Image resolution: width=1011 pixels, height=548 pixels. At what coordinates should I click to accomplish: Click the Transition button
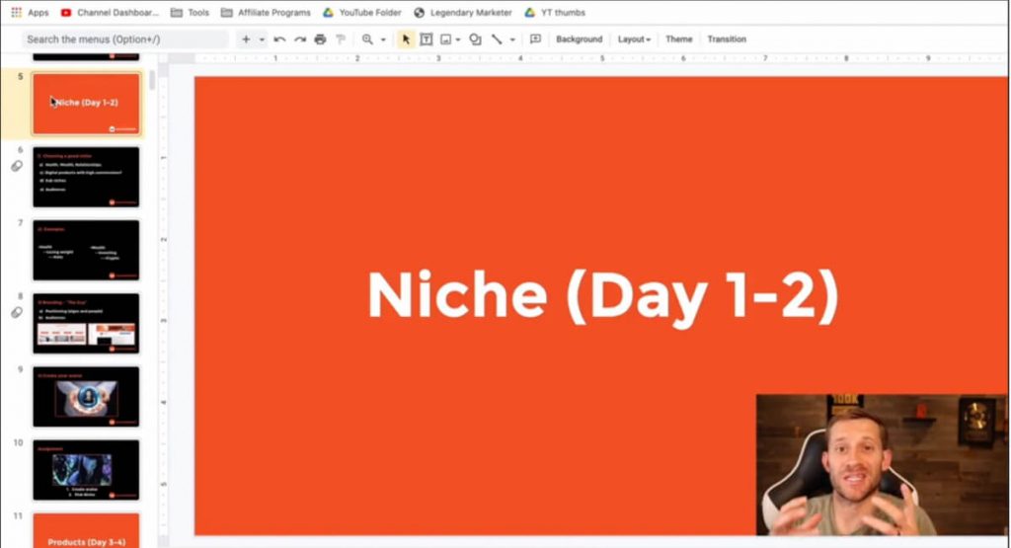(727, 39)
